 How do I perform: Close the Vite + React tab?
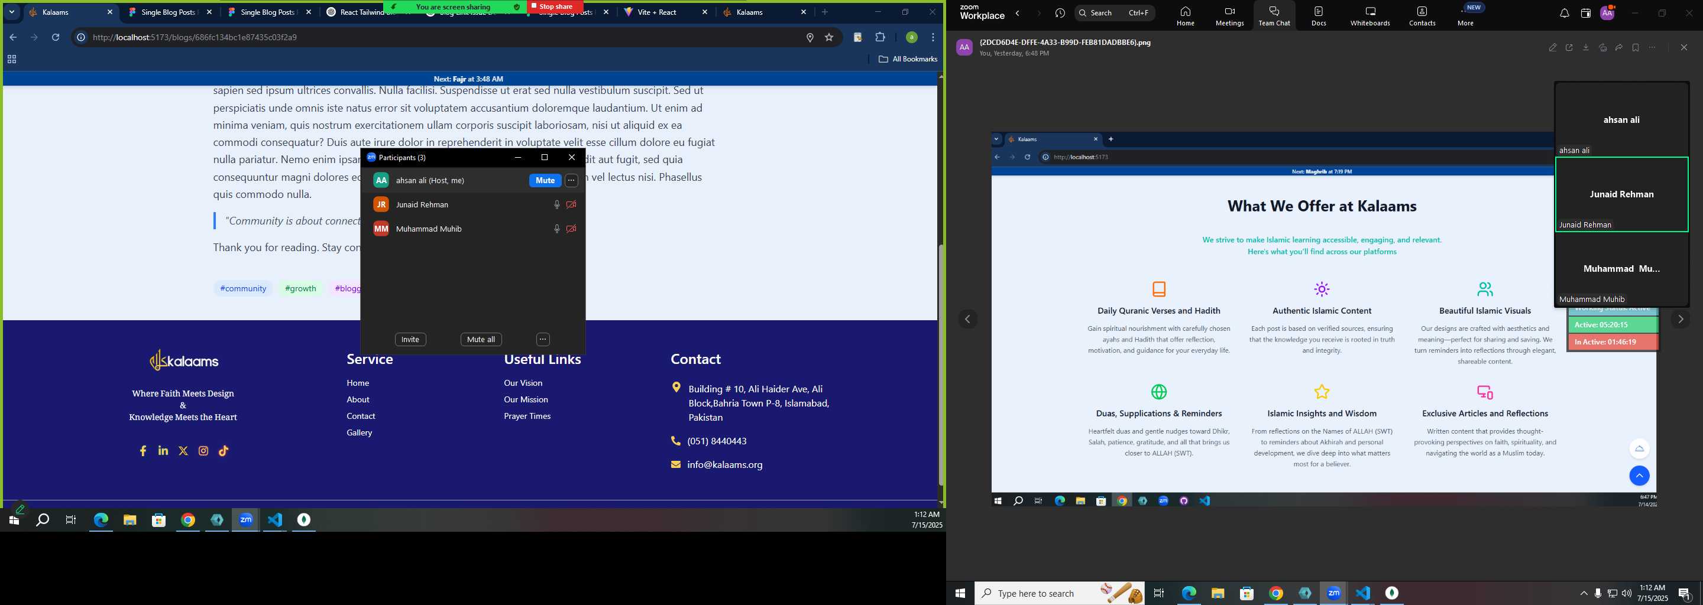tap(705, 12)
